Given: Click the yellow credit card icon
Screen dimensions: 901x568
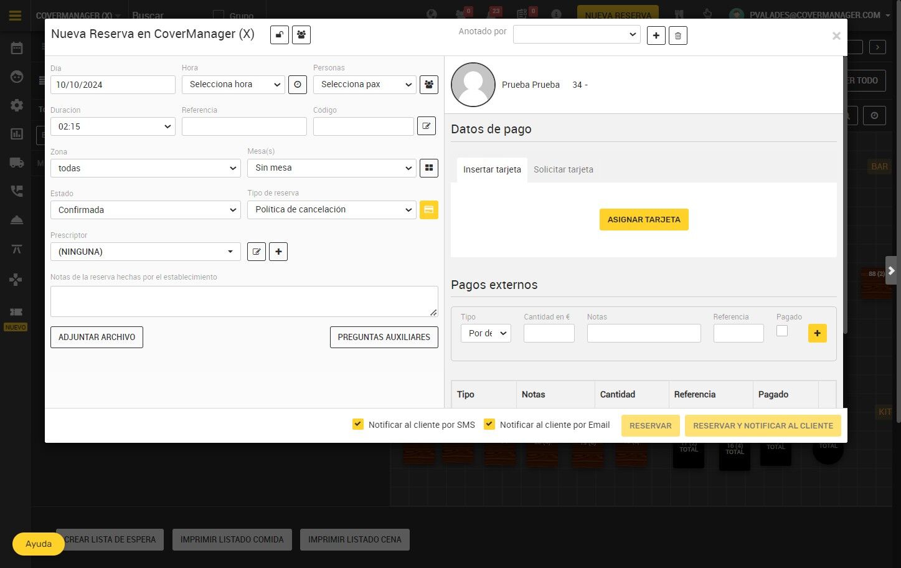Looking at the screenshot, I should [429, 210].
